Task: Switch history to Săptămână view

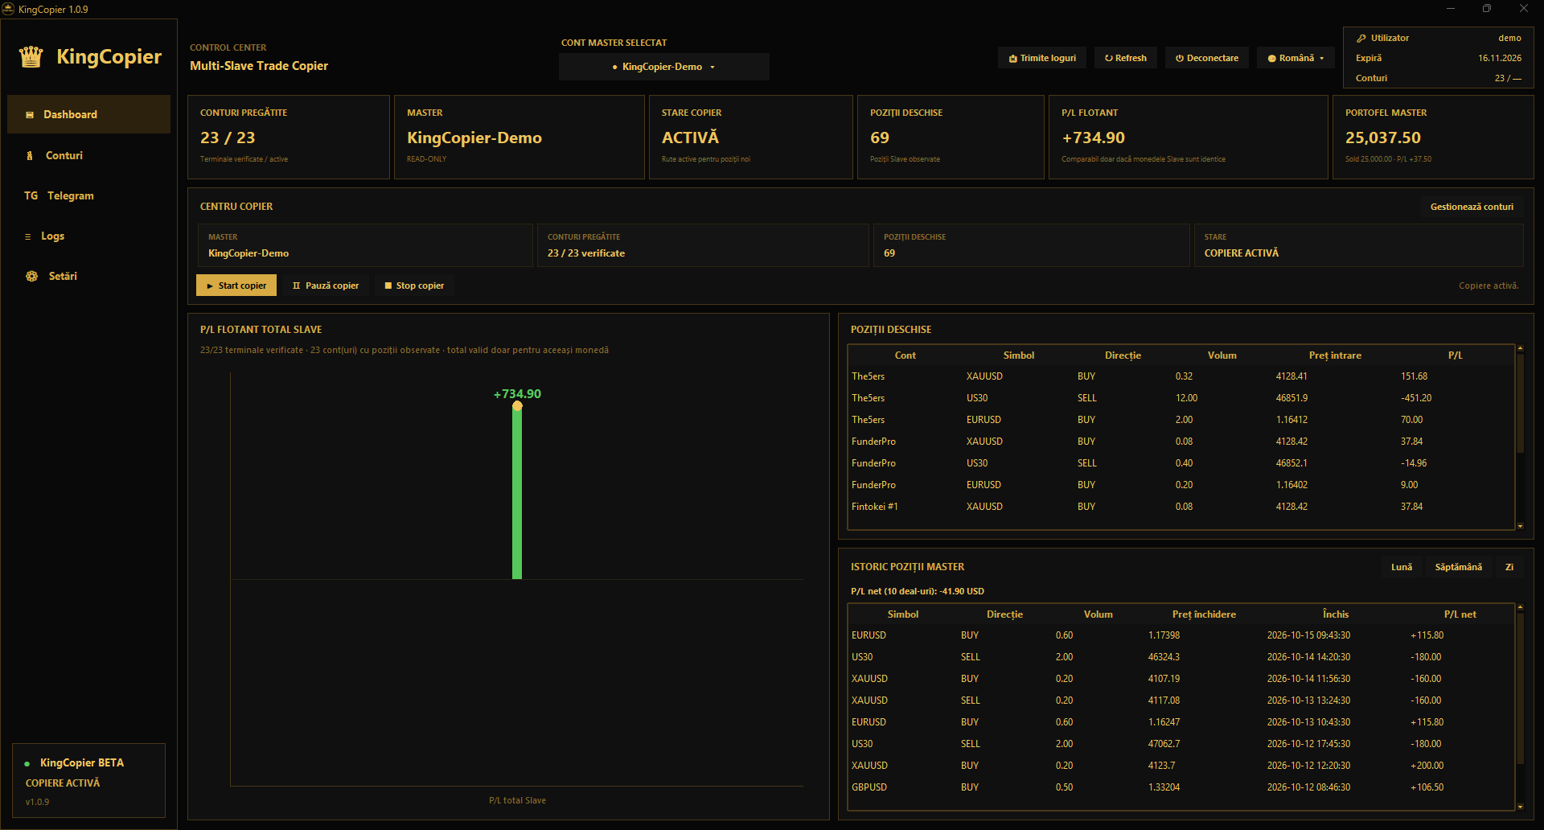Action: point(1458,567)
